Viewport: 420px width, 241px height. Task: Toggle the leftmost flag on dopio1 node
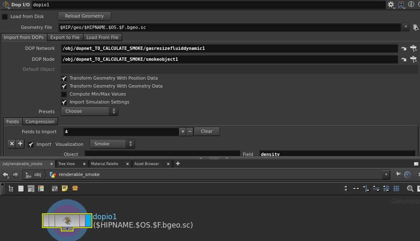[x=46, y=220]
